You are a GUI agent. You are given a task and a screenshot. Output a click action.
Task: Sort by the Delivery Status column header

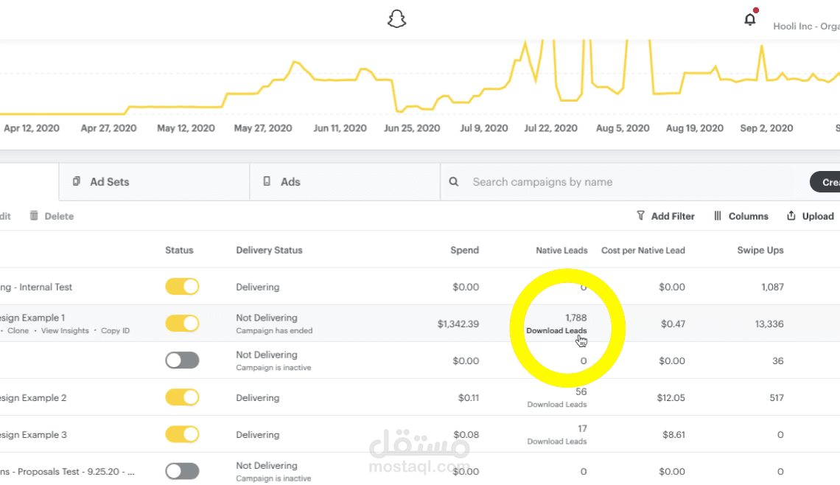(x=269, y=251)
